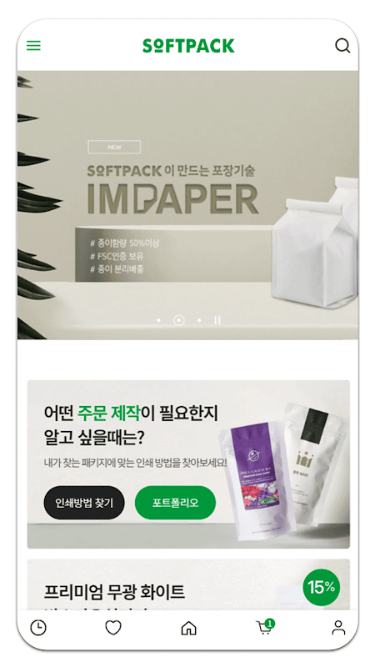Select the third banner slide dot
This screenshot has height=667, width=375.
click(199, 320)
